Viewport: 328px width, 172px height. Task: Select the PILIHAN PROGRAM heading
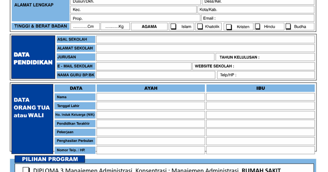tap(50, 159)
